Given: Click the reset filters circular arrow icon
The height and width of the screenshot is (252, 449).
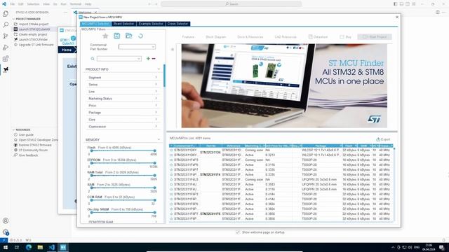Looking at the screenshot, I should pyautogui.click(x=140, y=36).
